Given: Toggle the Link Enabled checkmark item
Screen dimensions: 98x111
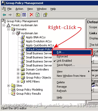Looking at the screenshot, I should pyautogui.click(x=64, y=61).
